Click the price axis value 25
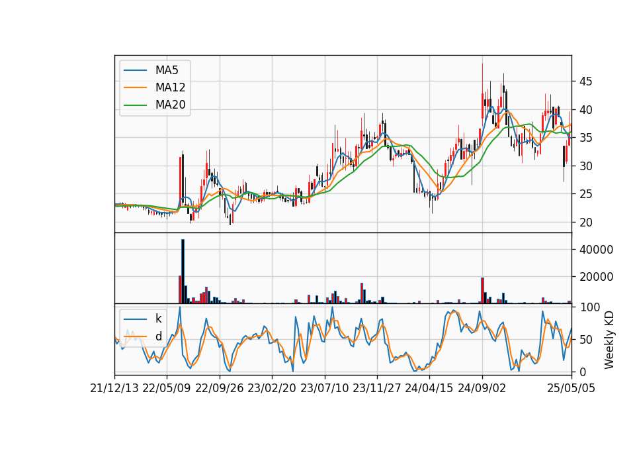This screenshot has width=635, height=457. tap(585, 194)
